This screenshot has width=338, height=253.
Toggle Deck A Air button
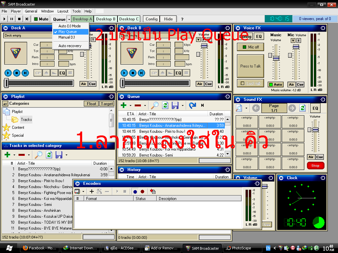(84, 84)
